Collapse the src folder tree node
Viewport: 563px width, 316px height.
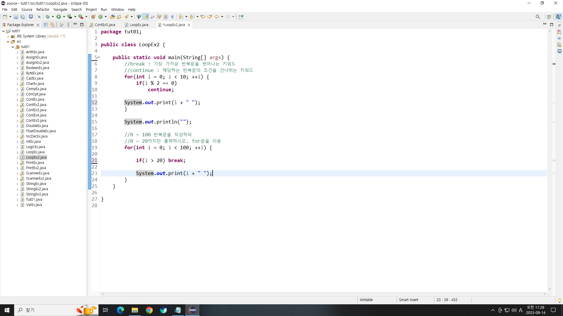8,42
